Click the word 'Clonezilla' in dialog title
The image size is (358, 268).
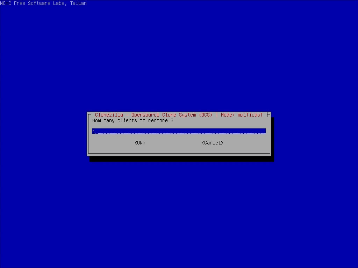click(x=109, y=115)
